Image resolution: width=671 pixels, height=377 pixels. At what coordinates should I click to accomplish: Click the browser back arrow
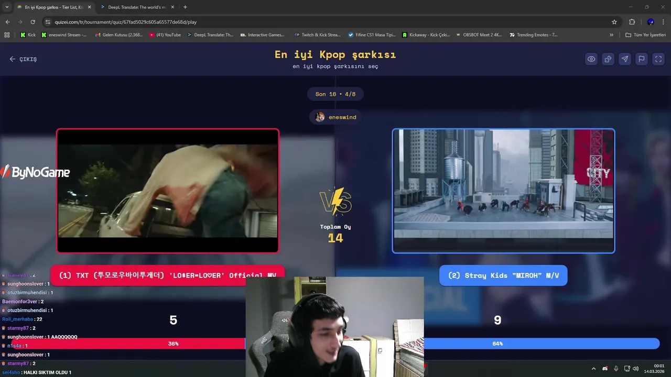(x=7, y=22)
